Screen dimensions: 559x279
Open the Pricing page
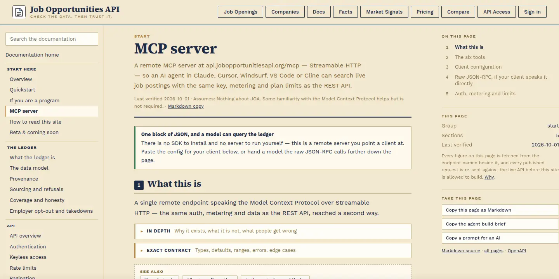pyautogui.click(x=425, y=12)
